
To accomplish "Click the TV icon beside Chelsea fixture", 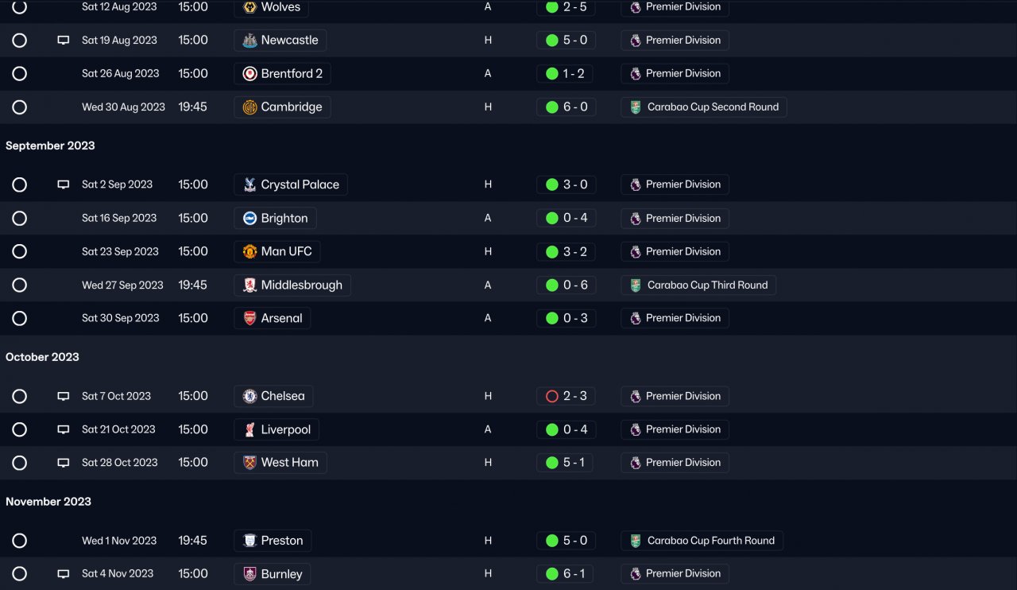I will (x=64, y=396).
